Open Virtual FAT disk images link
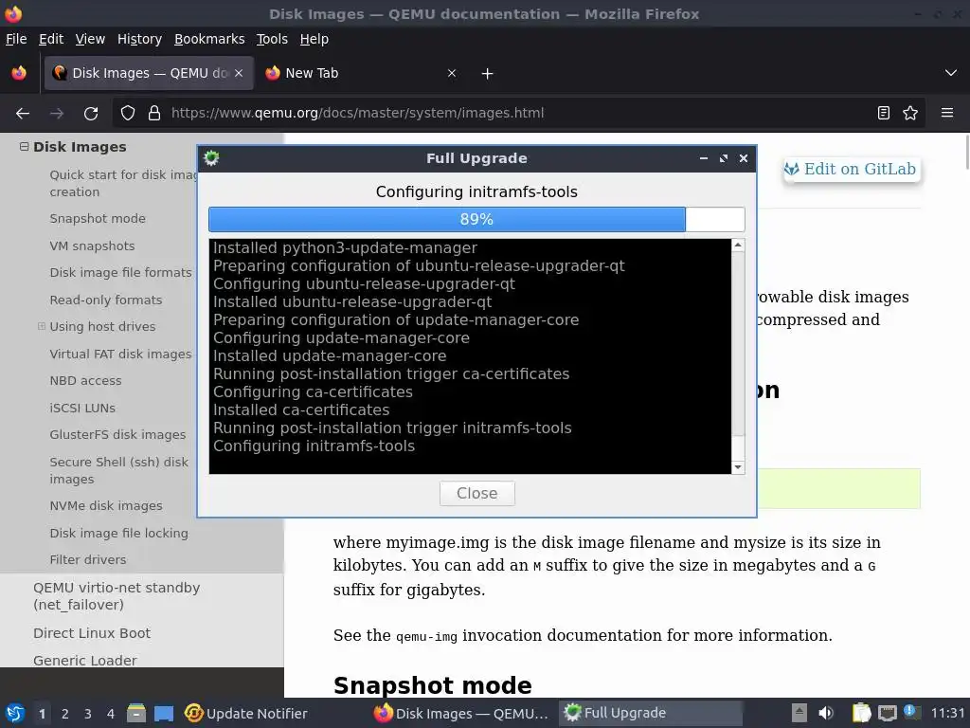The image size is (970, 728). [120, 355]
